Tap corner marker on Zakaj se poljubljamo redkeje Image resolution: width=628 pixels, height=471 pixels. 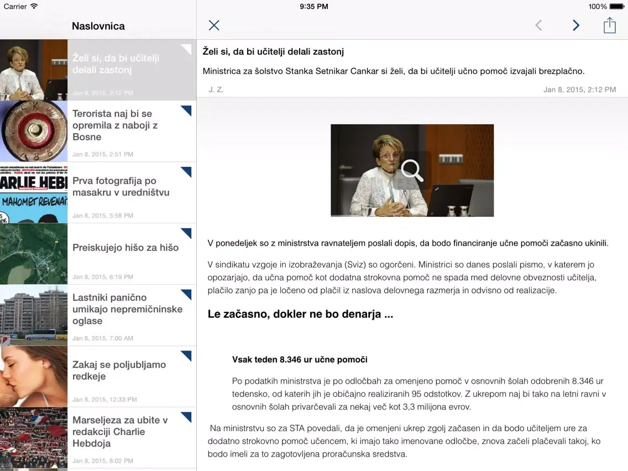[186, 355]
